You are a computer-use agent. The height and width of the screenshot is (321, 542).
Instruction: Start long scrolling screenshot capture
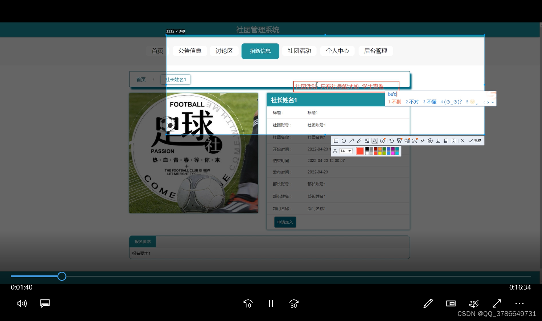pyautogui.click(x=399, y=141)
